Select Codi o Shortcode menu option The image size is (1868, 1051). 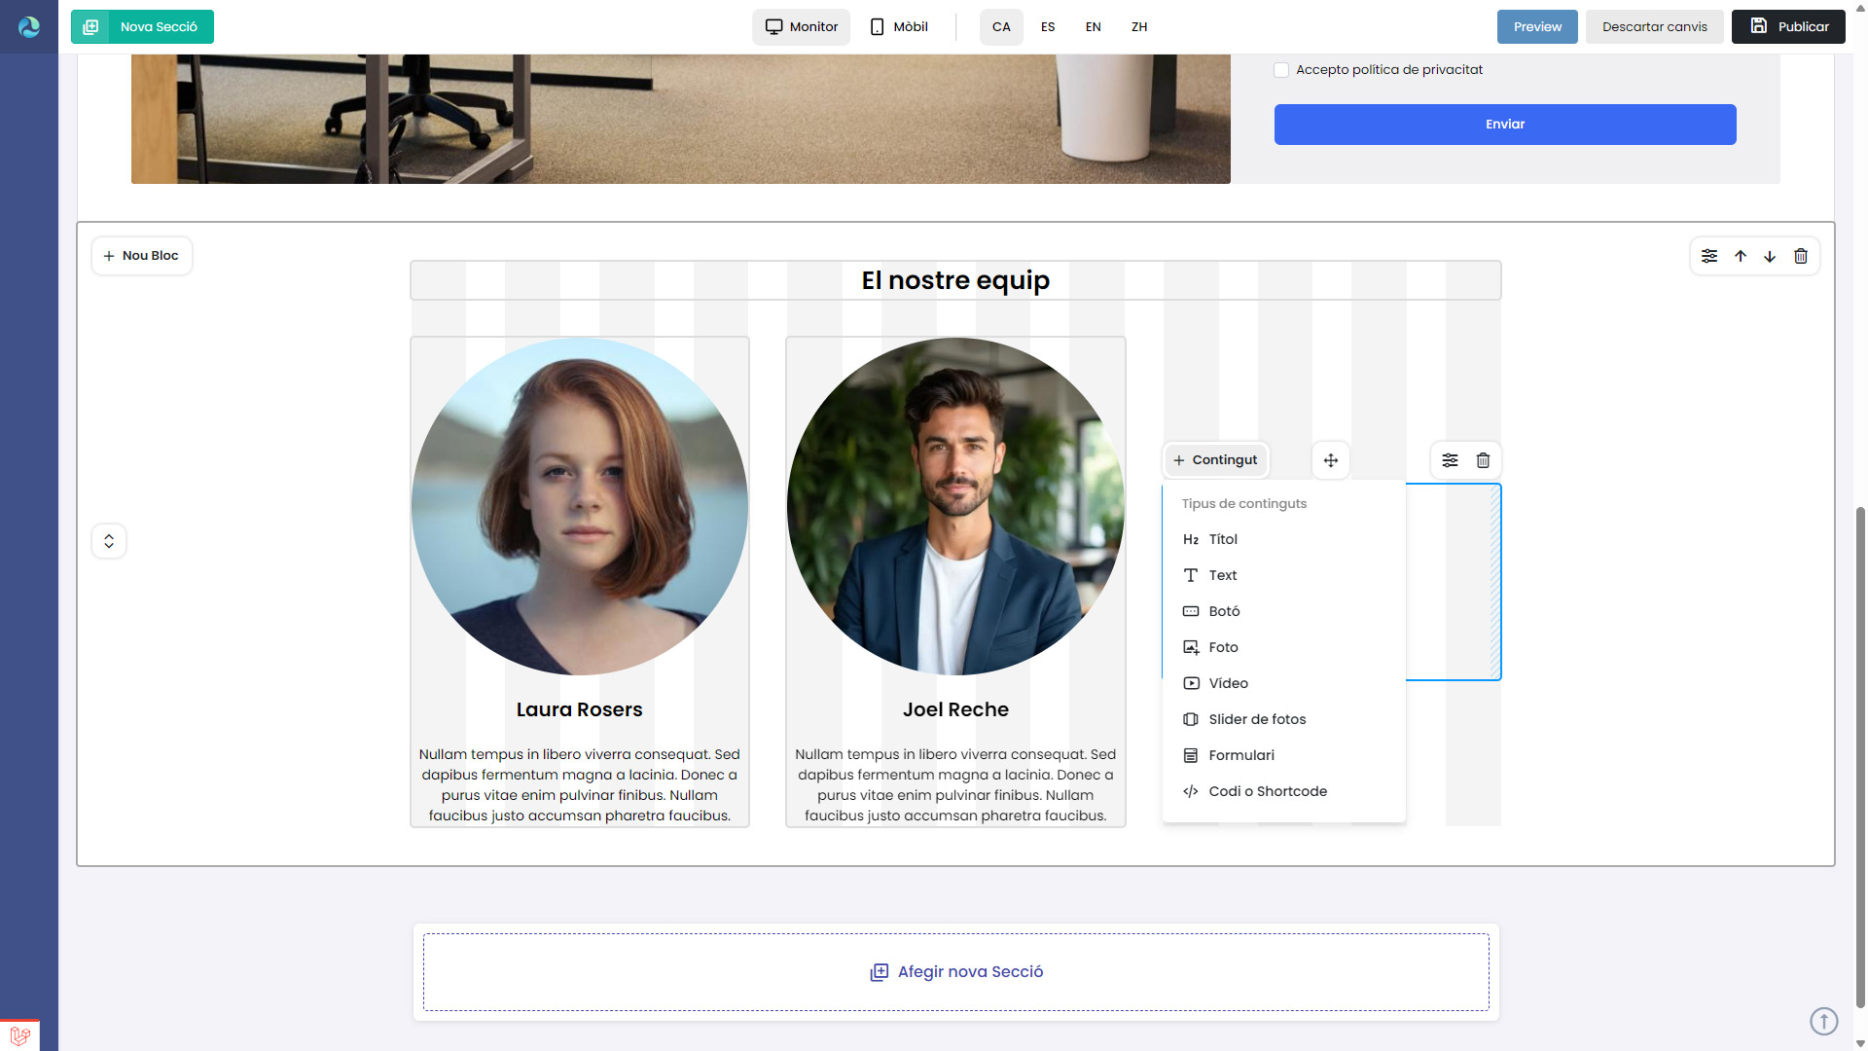1267,791
